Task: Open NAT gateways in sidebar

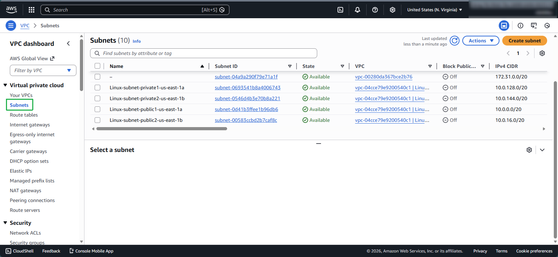Action: point(26,190)
